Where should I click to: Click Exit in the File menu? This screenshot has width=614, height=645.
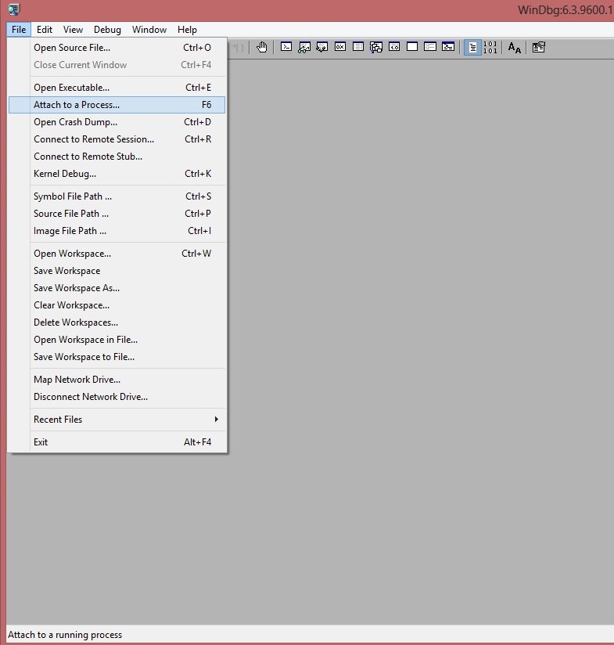[x=41, y=442]
